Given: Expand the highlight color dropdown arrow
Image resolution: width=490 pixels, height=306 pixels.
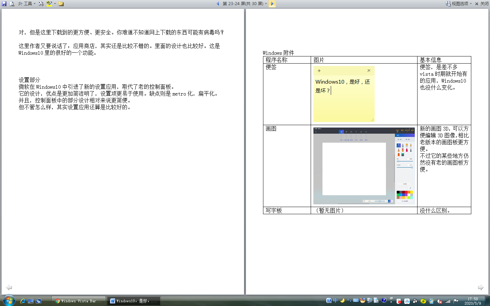Looking at the screenshot, I should [x=55, y=4].
